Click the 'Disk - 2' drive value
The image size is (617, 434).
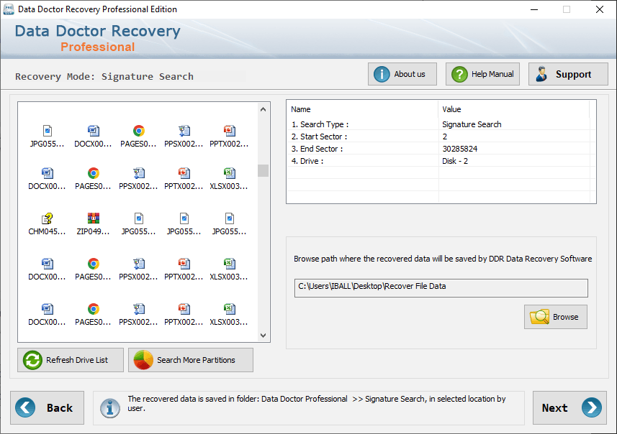coord(455,161)
